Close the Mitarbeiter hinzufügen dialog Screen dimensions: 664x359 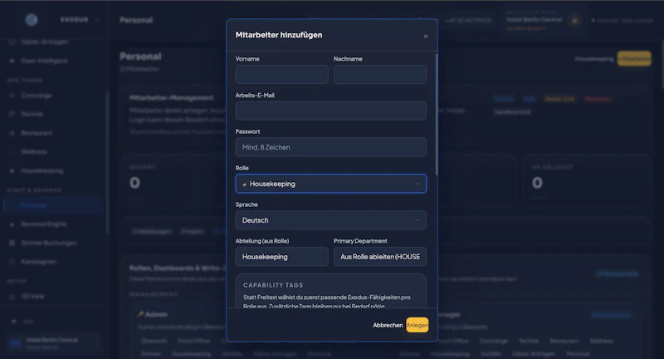point(426,37)
